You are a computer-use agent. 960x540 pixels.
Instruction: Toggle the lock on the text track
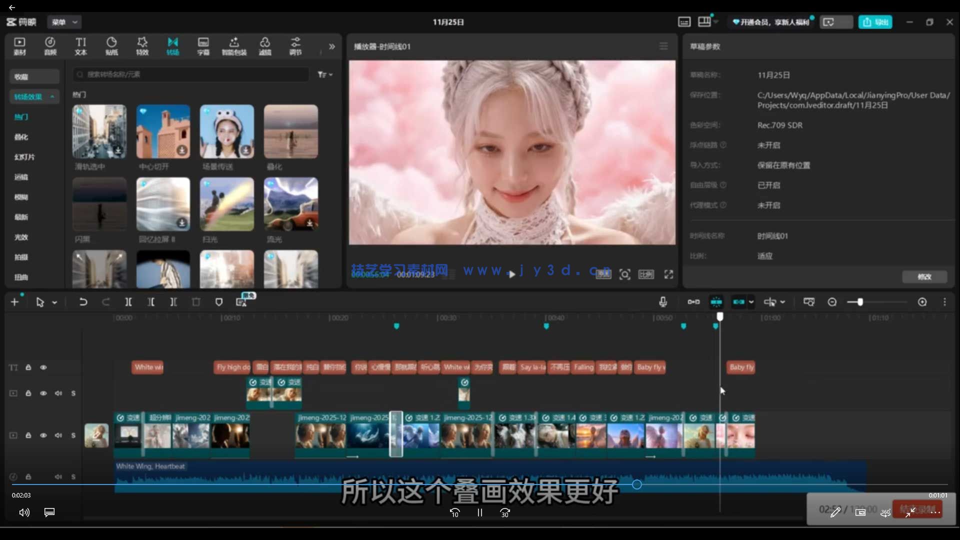click(28, 367)
